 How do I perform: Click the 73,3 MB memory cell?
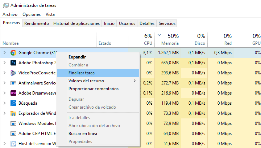(168, 113)
